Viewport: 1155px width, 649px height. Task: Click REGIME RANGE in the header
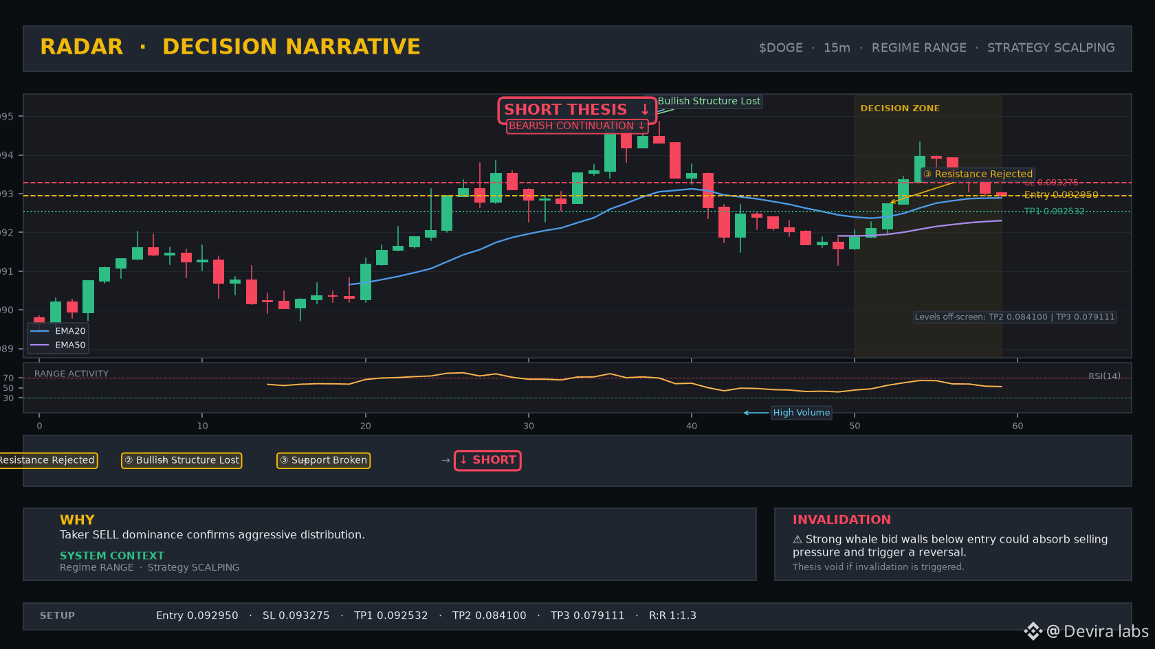click(x=918, y=48)
